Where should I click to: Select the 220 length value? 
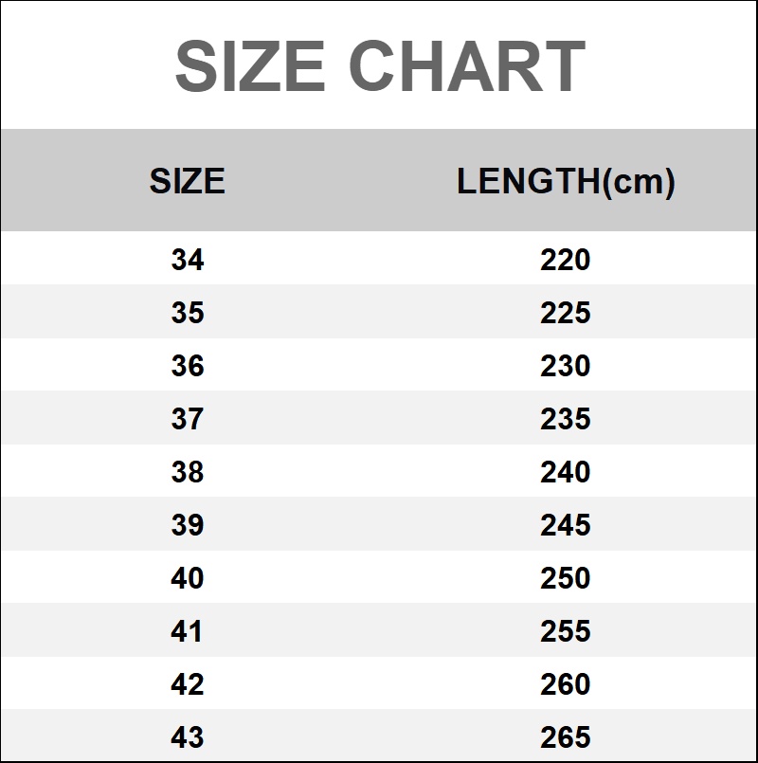click(x=566, y=260)
